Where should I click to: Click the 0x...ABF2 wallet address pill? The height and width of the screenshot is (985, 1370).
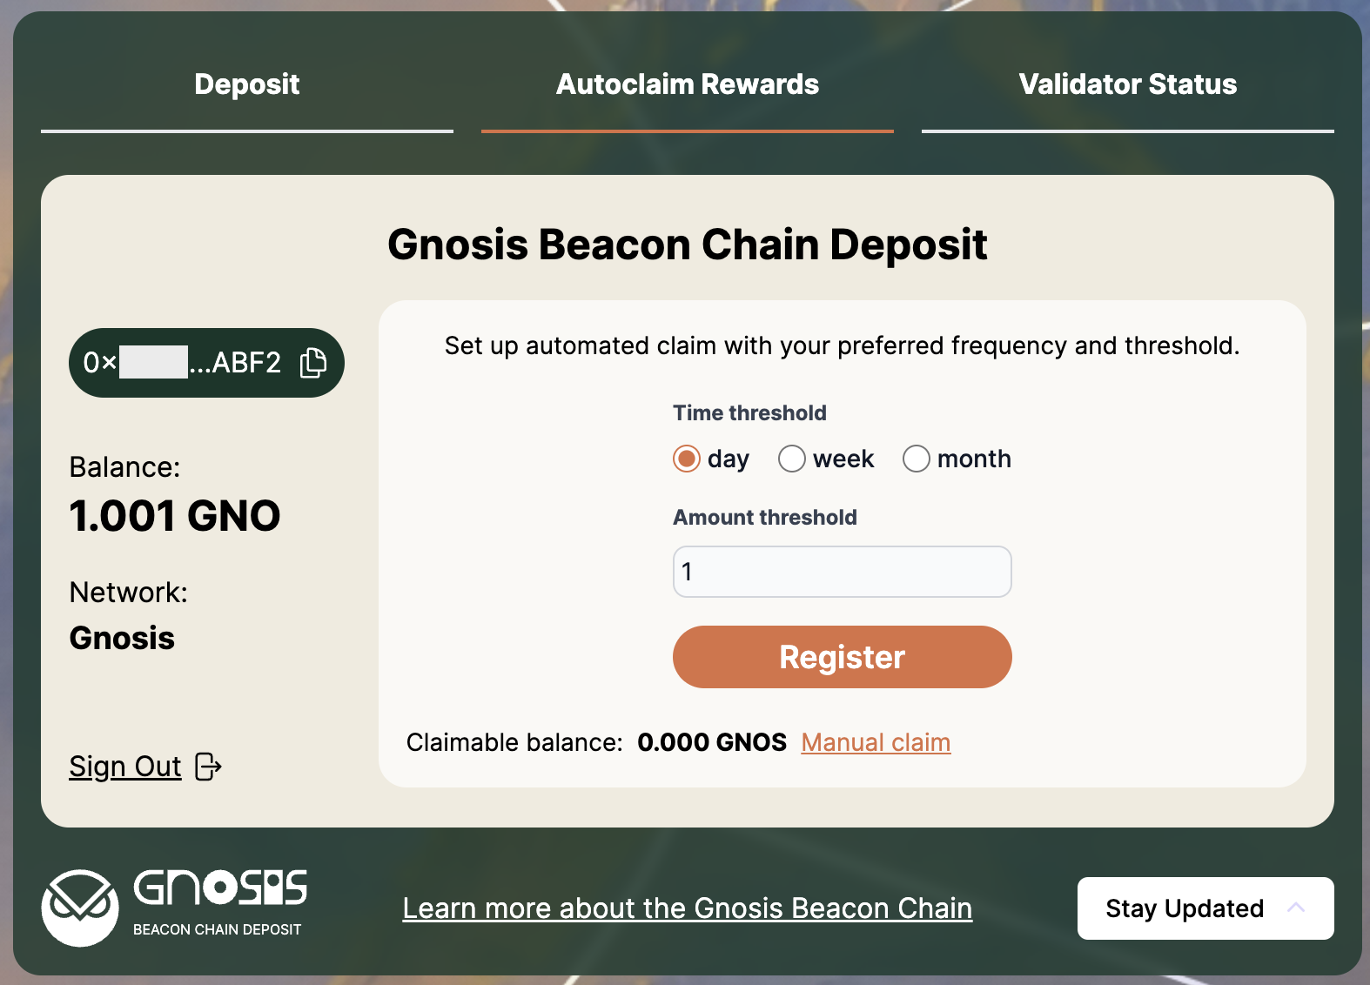[206, 363]
